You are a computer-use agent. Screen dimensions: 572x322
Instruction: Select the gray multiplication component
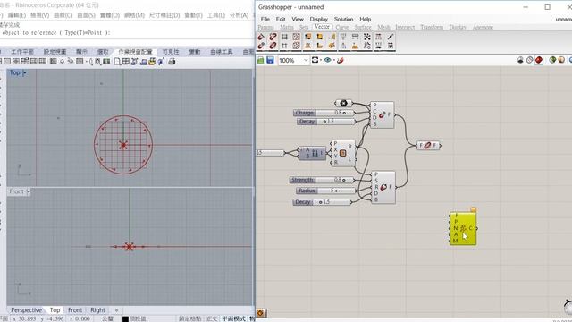click(x=312, y=153)
